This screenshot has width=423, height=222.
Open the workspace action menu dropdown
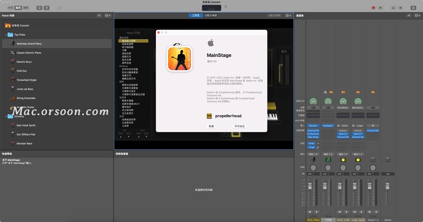[288, 16]
